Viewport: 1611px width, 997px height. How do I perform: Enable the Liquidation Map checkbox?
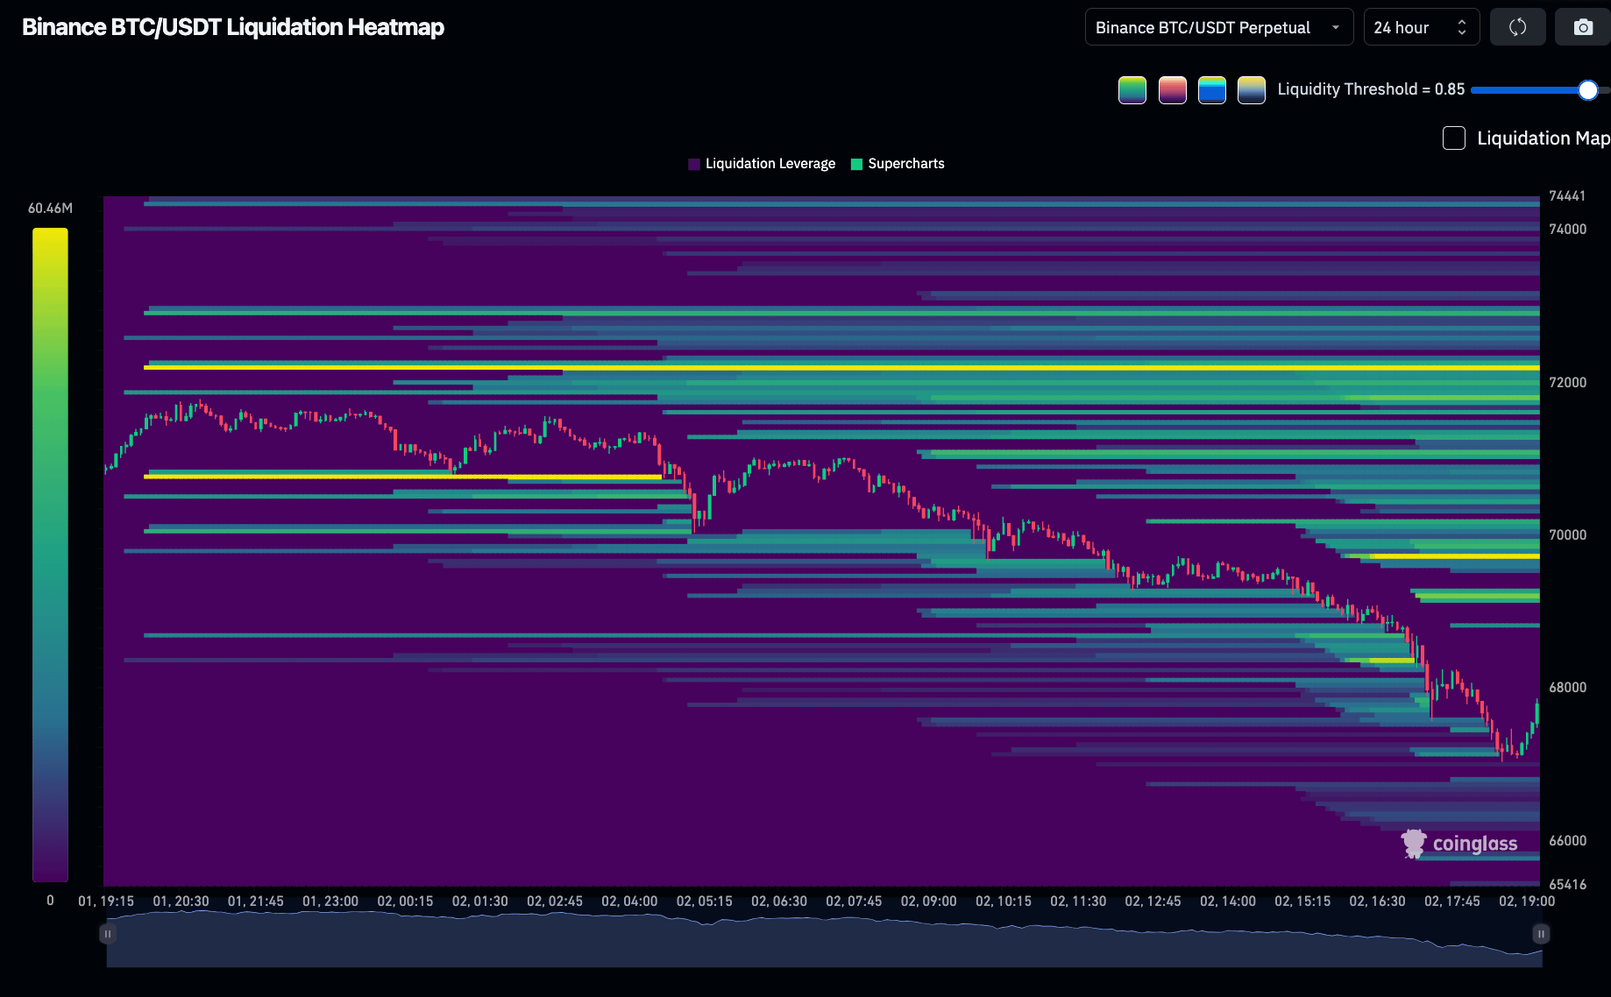click(x=1454, y=138)
